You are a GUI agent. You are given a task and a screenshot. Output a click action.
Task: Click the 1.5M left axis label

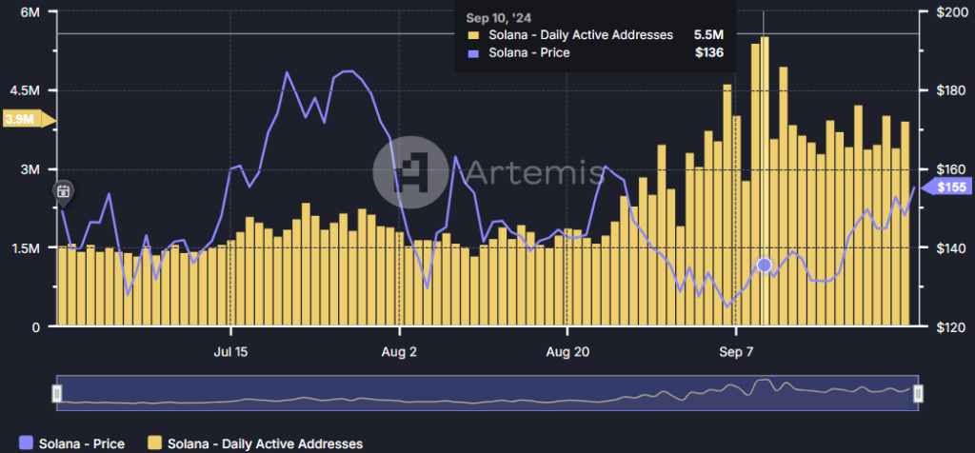[x=26, y=248]
